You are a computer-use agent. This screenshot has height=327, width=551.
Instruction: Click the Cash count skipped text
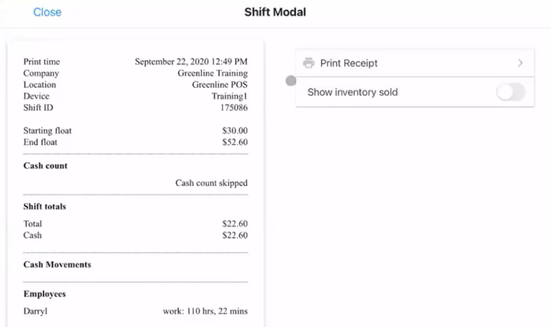[x=211, y=183]
